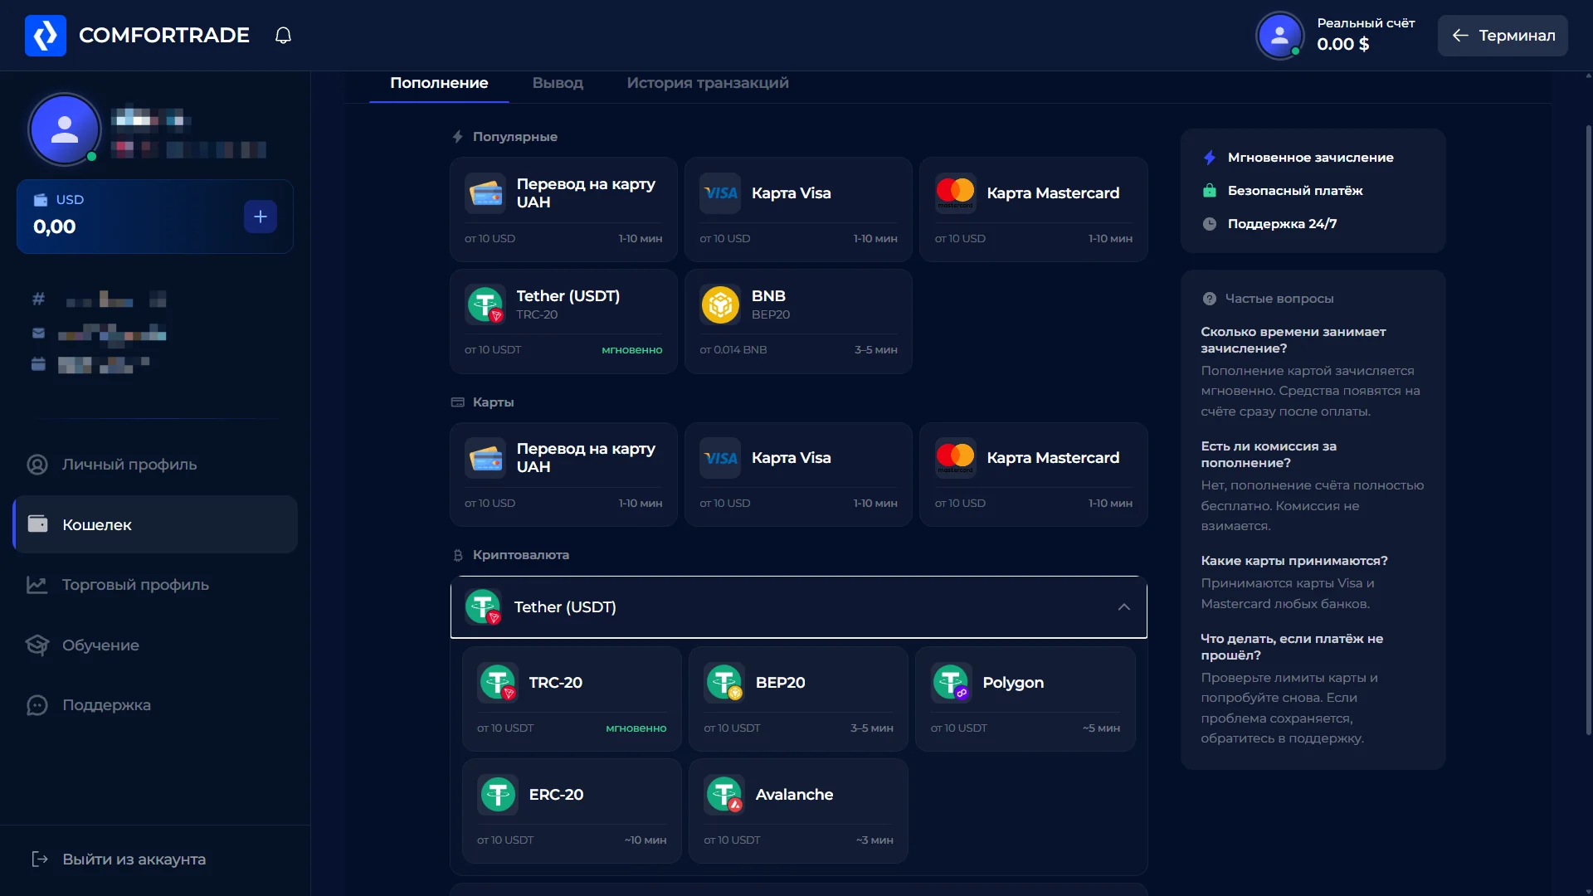
Task: Collapse the Tether (USDT) dropdown
Action: (798, 607)
